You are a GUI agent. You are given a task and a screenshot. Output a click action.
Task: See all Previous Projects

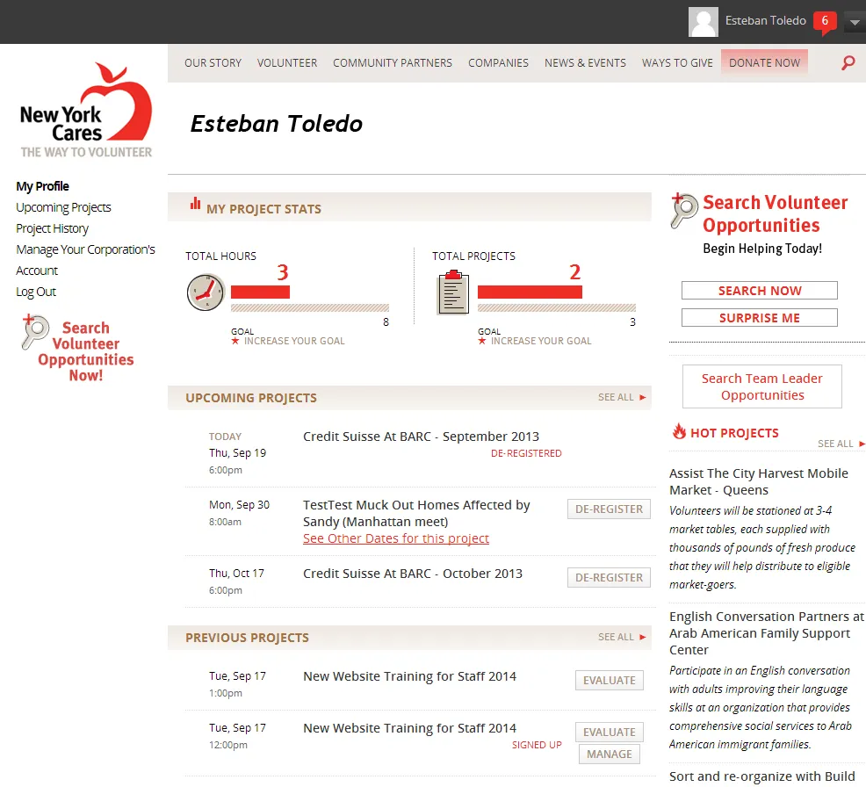(x=616, y=637)
